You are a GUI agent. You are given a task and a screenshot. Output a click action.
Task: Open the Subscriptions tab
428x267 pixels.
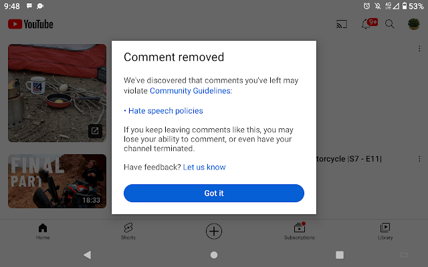click(300, 232)
